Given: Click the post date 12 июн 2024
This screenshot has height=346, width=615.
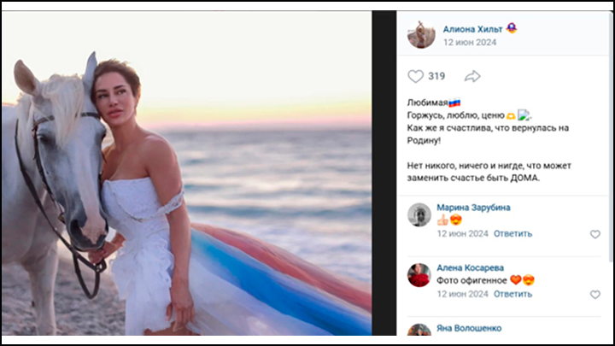Looking at the screenshot, I should [x=468, y=41].
